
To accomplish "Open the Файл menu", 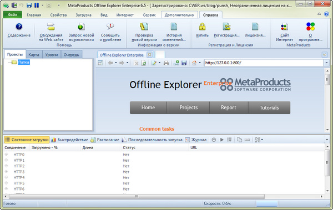I will (x=13, y=14).
